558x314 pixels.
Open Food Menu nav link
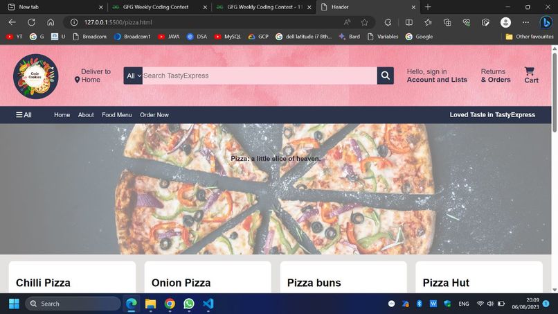point(117,115)
